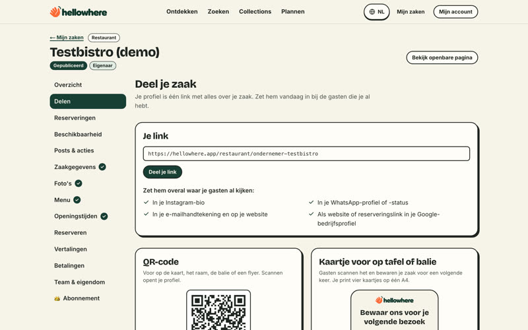Click 'Zet hem overal waar je gasten al kijken' text
528x330 pixels.
tap(199, 191)
